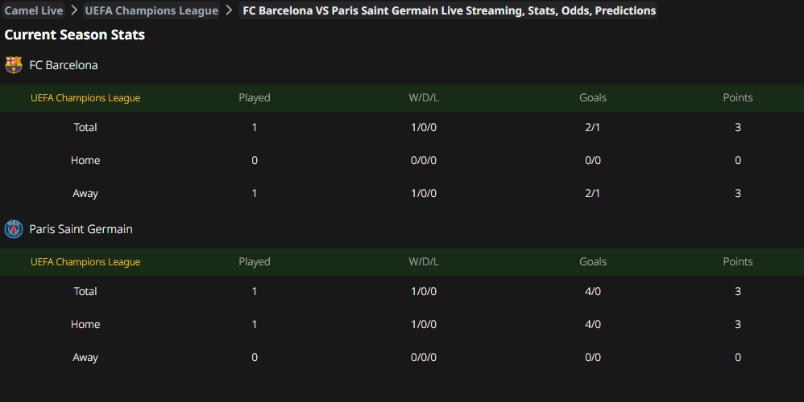Image resolution: width=804 pixels, height=402 pixels.
Task: Open UEFA Champions League breadcrumb link
Action: 151,10
